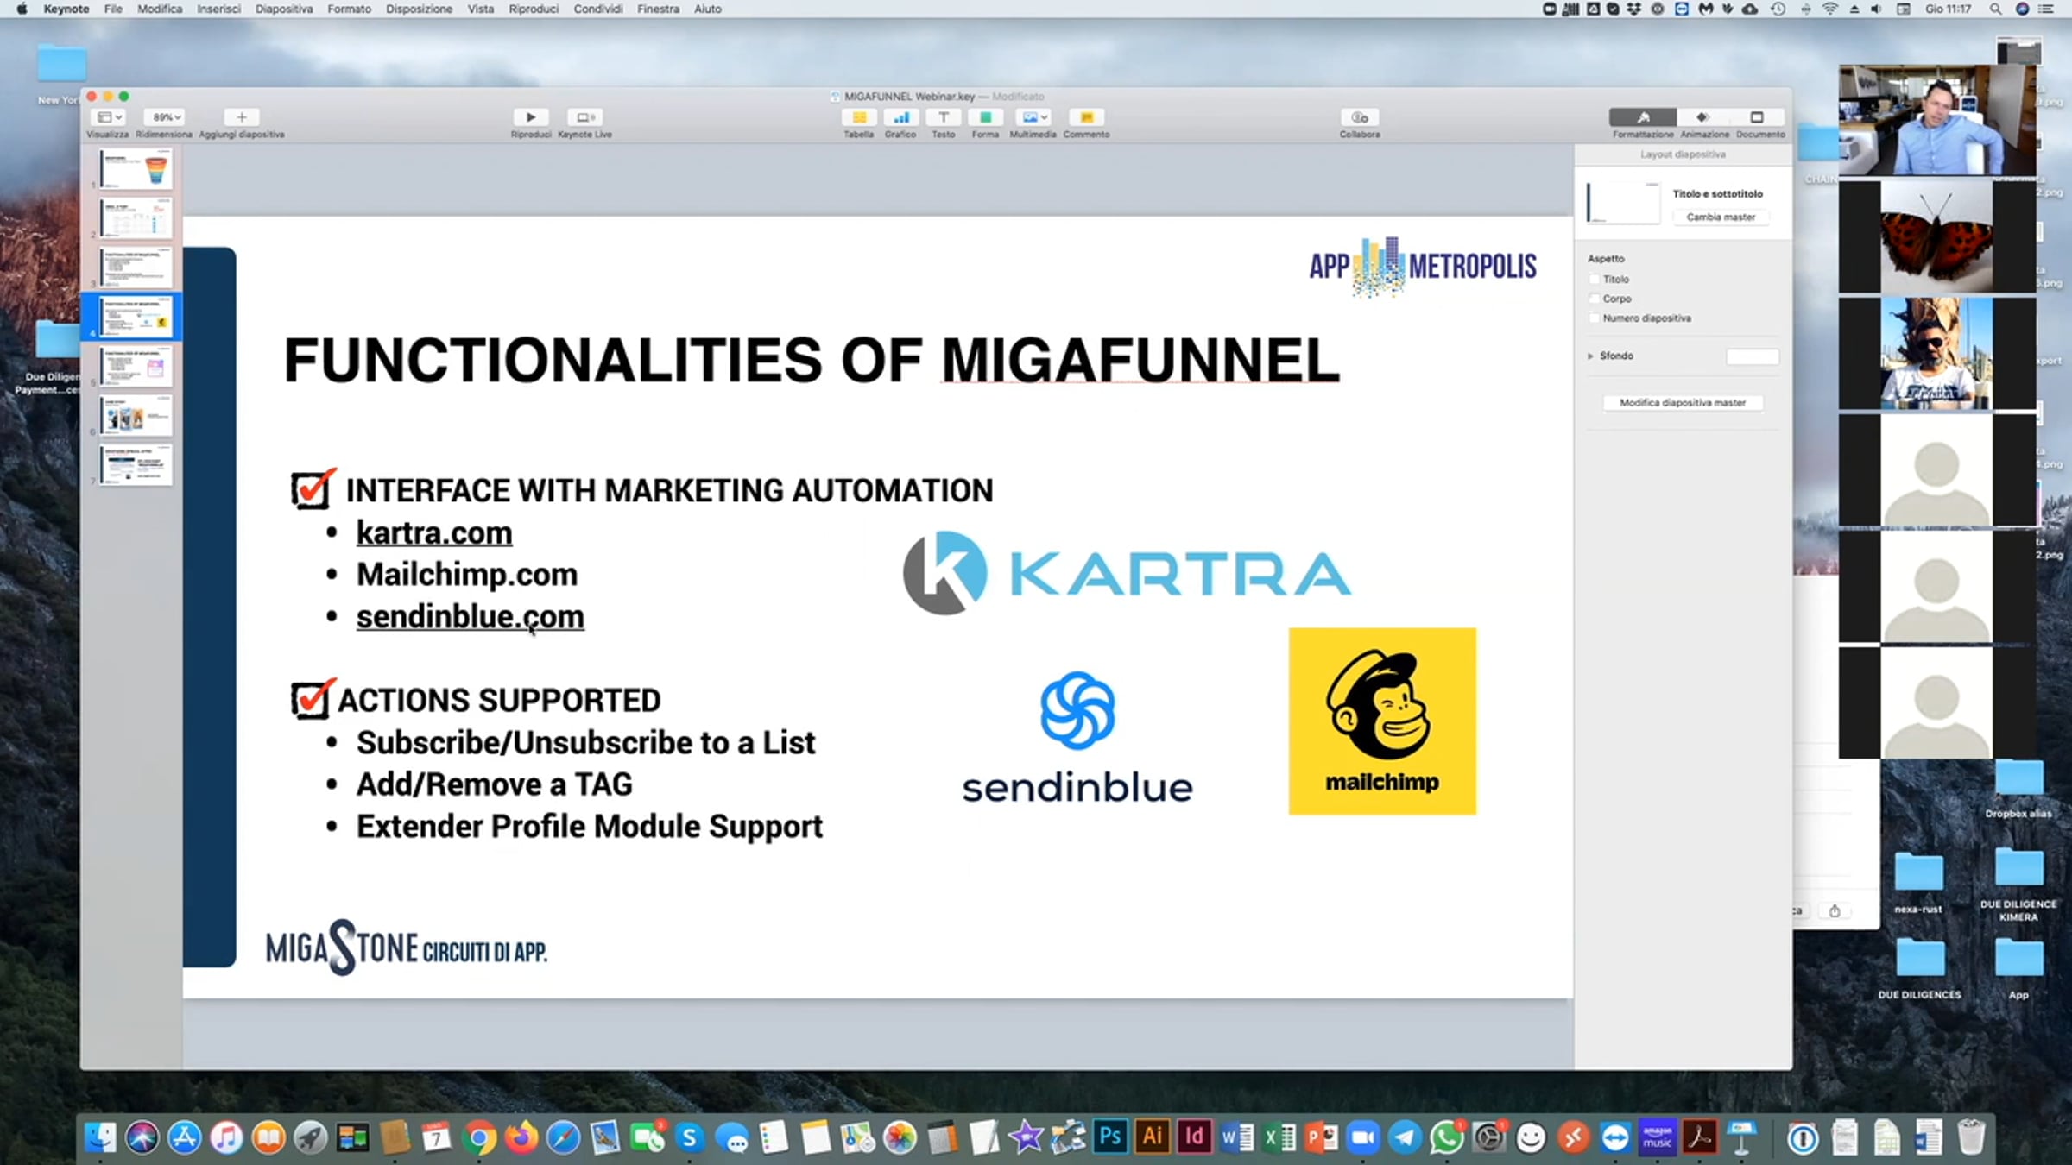Open the Visualizza view dropdown
The height and width of the screenshot is (1165, 2072).
click(x=110, y=117)
